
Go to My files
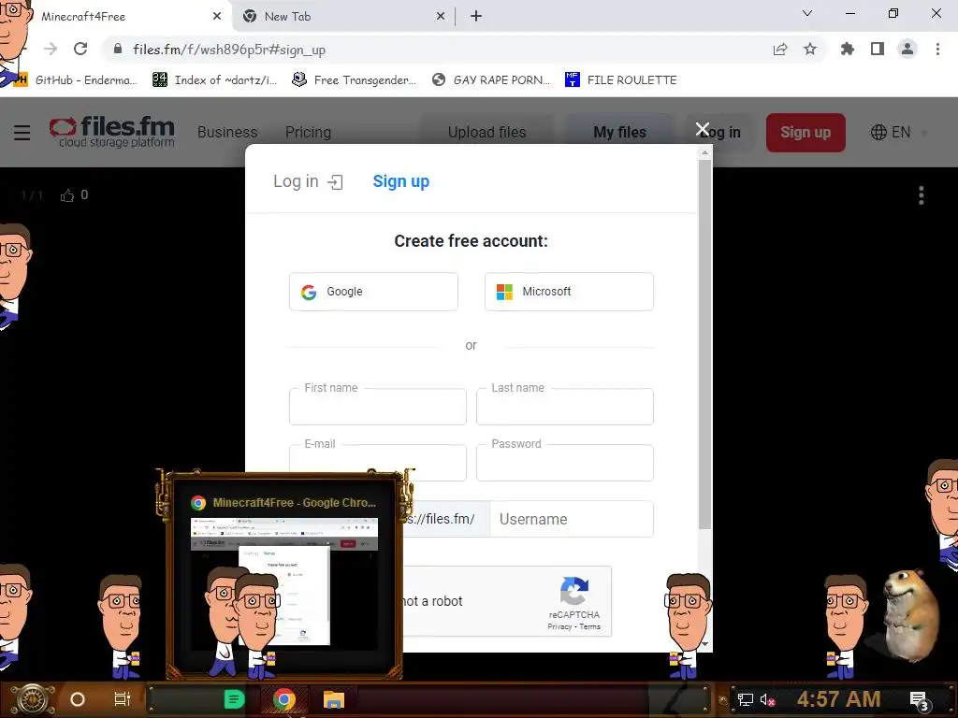tap(619, 133)
